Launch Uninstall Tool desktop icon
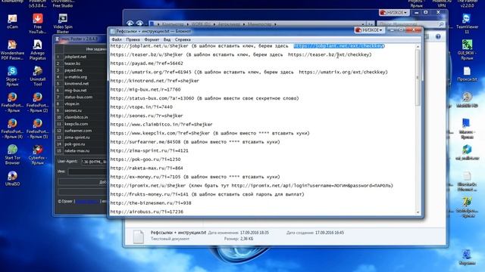This screenshot has height=272, width=485. pos(37,76)
